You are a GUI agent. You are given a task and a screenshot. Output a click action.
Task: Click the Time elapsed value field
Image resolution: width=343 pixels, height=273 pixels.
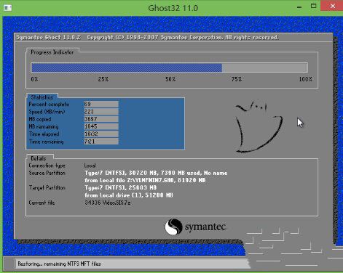point(101,134)
